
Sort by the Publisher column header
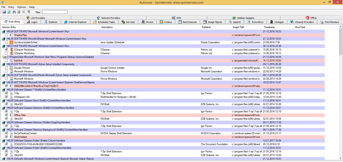tap(216, 27)
